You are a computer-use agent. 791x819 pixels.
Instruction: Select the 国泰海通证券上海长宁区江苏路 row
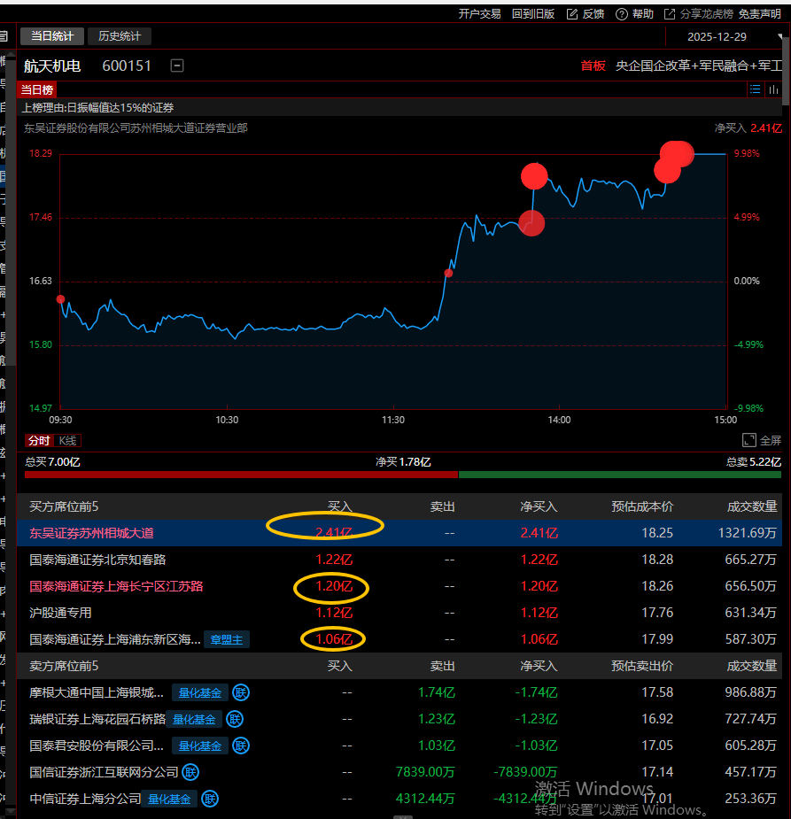tap(399, 586)
